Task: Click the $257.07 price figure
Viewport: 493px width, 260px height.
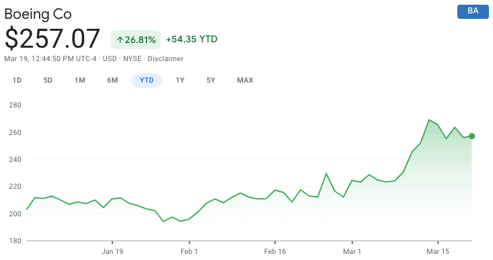Action: click(52, 38)
